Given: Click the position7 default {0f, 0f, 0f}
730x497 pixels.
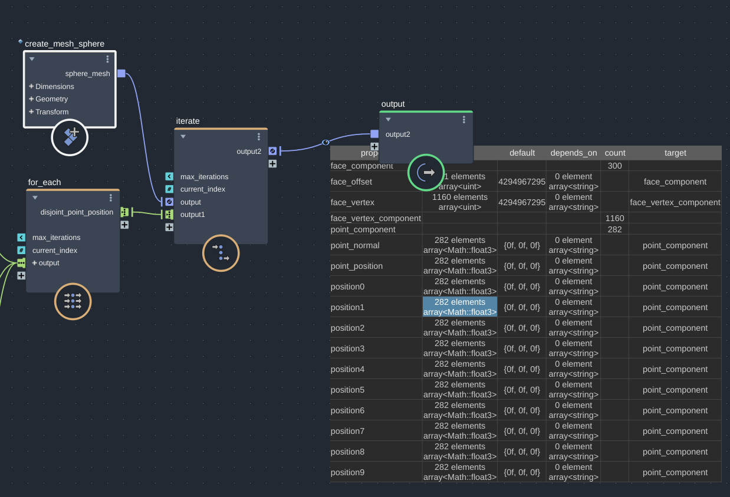Looking at the screenshot, I should click(522, 431).
